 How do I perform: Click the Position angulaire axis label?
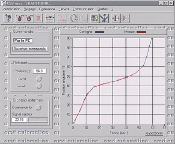pos(63,81)
